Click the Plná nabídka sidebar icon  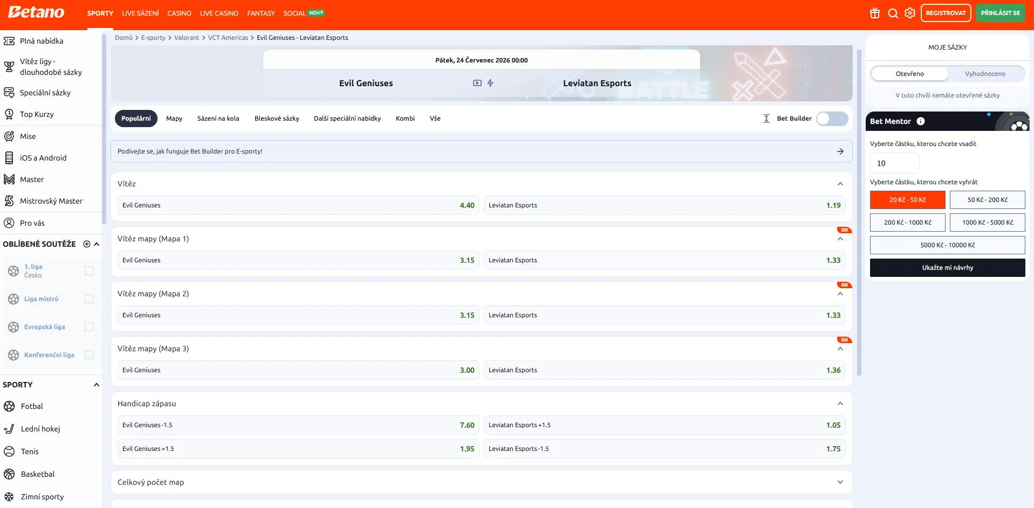click(9, 41)
